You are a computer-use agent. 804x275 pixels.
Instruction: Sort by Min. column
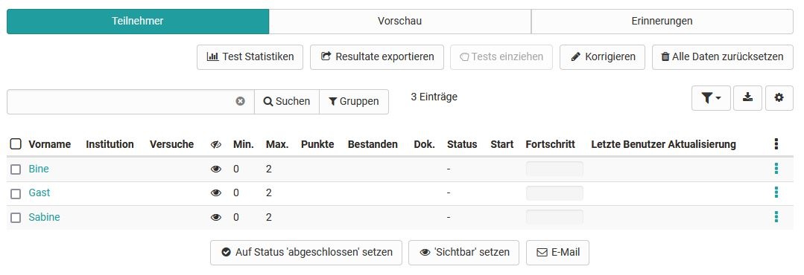click(244, 144)
